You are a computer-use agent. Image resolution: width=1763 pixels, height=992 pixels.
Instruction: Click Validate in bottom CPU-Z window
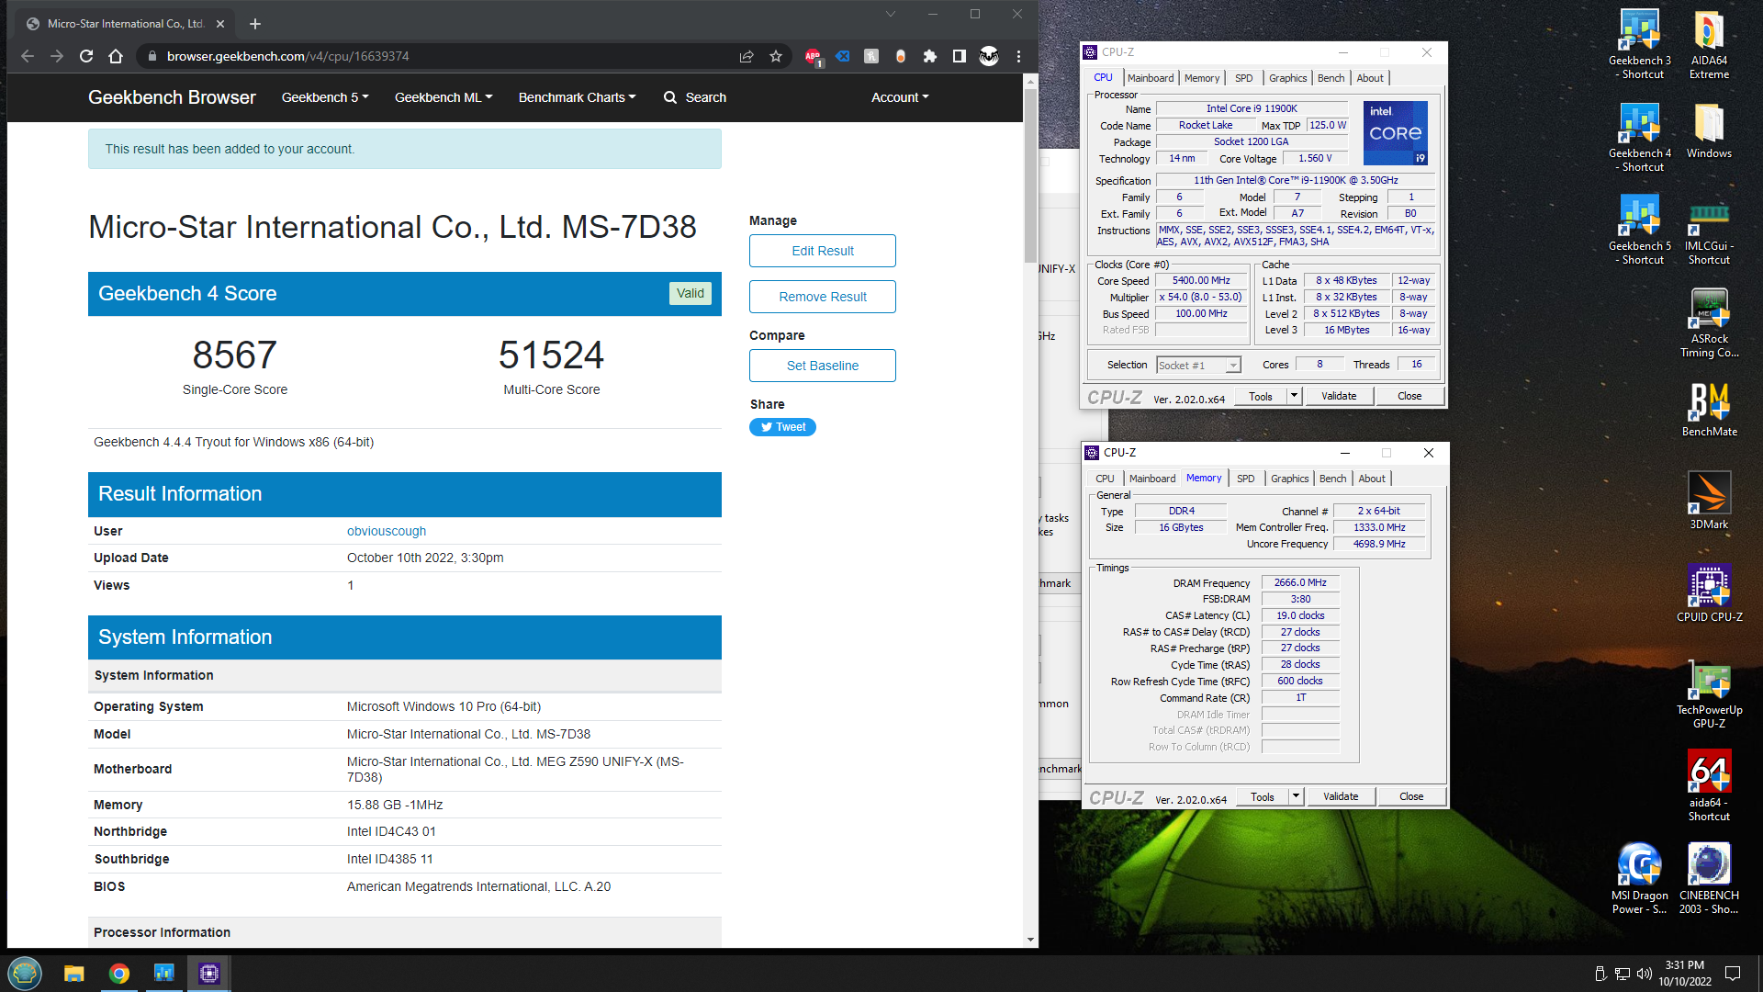pos(1341,796)
